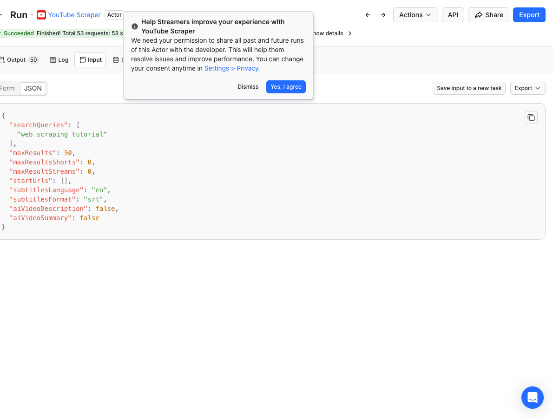Click Yes, I agree button
This screenshot has width=553, height=418.
coord(286,87)
